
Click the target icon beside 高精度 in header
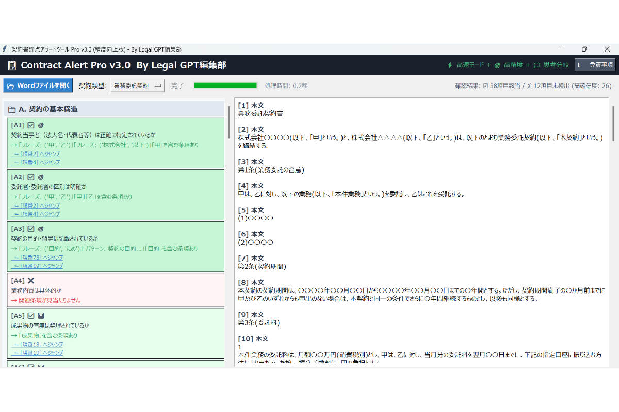coord(497,65)
